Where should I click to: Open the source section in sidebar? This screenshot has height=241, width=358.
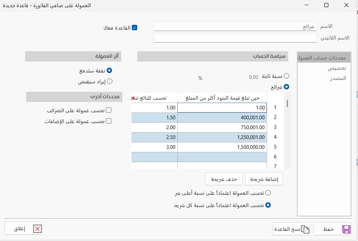[x=338, y=78]
